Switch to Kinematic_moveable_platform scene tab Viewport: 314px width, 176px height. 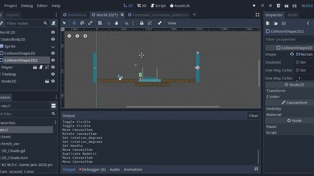point(158,15)
